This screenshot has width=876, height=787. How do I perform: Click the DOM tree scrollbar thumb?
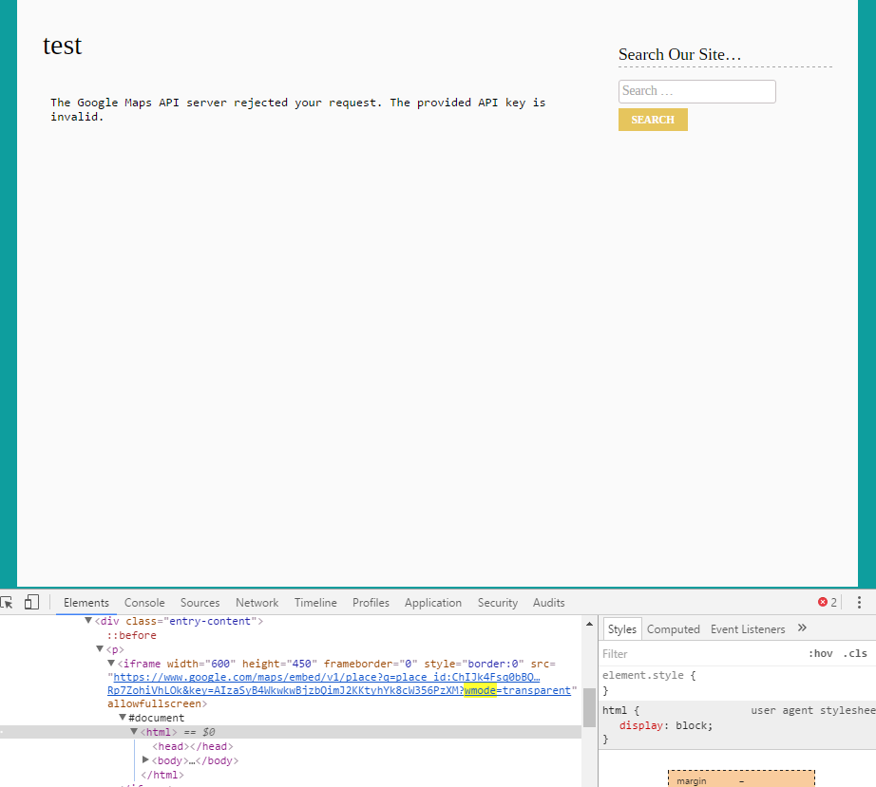(589, 707)
